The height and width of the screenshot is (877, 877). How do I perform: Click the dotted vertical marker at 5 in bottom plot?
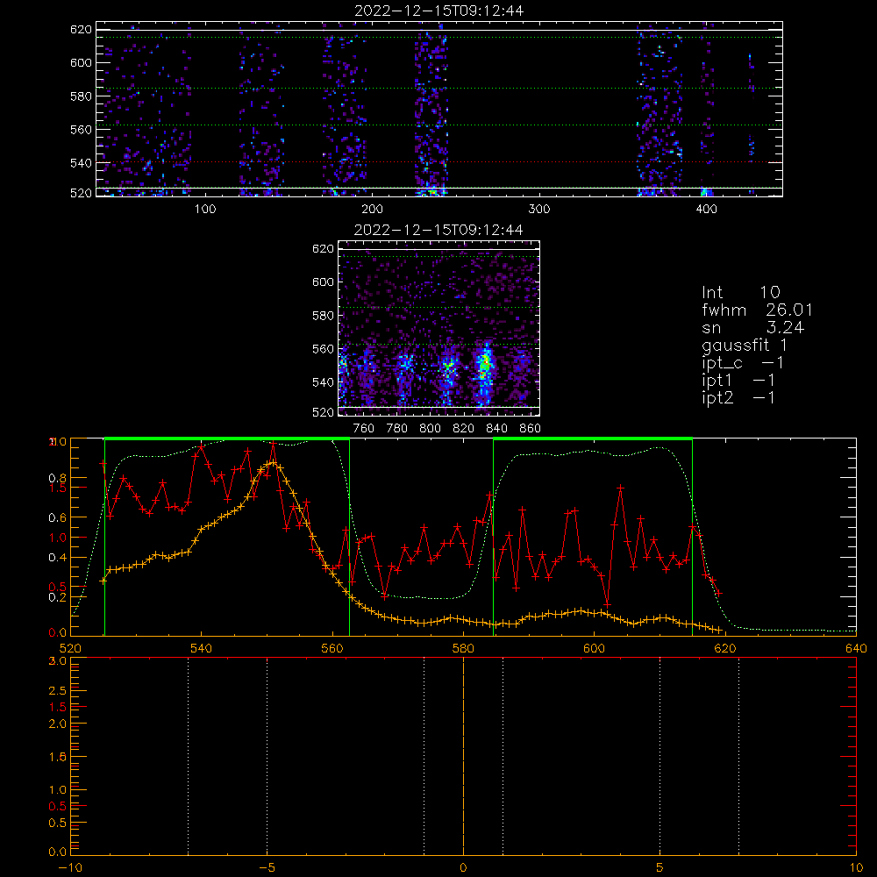660,756
